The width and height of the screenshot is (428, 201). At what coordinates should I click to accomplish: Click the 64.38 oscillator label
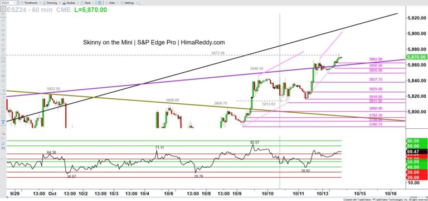(51, 152)
